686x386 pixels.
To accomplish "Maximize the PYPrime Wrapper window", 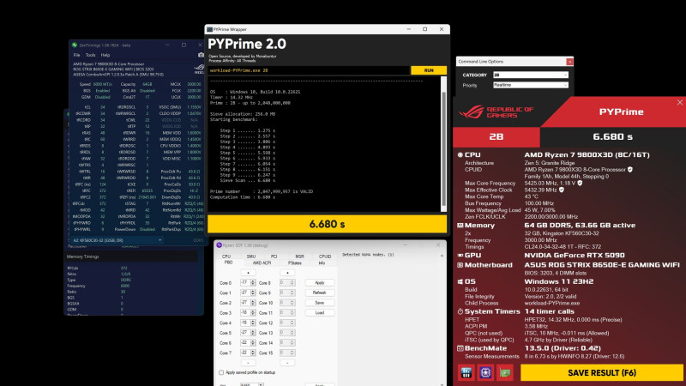I will click(x=424, y=29).
